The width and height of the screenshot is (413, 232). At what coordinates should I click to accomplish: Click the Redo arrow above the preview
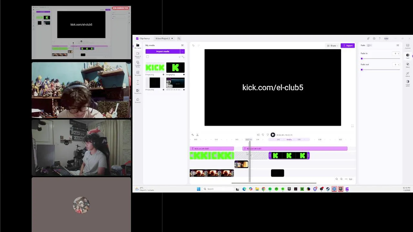pos(198,45)
